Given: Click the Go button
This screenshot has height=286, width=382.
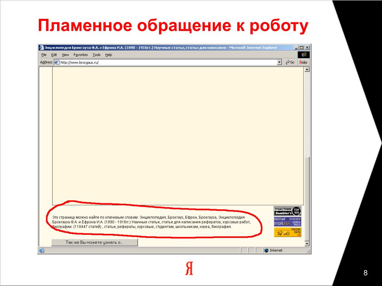Looking at the screenshot, I should pyautogui.click(x=290, y=62).
